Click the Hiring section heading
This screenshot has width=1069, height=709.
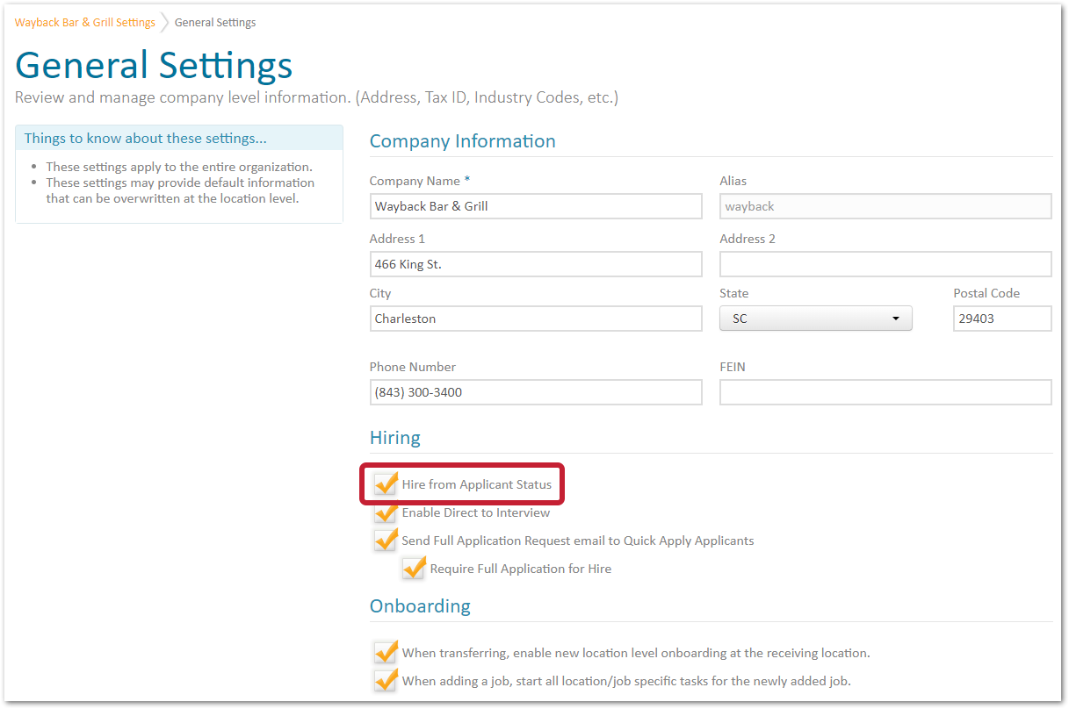point(394,437)
